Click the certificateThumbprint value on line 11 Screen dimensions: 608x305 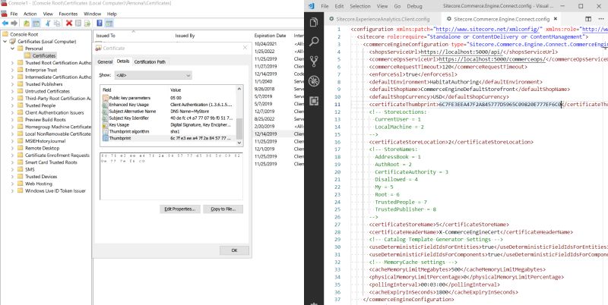500,105
